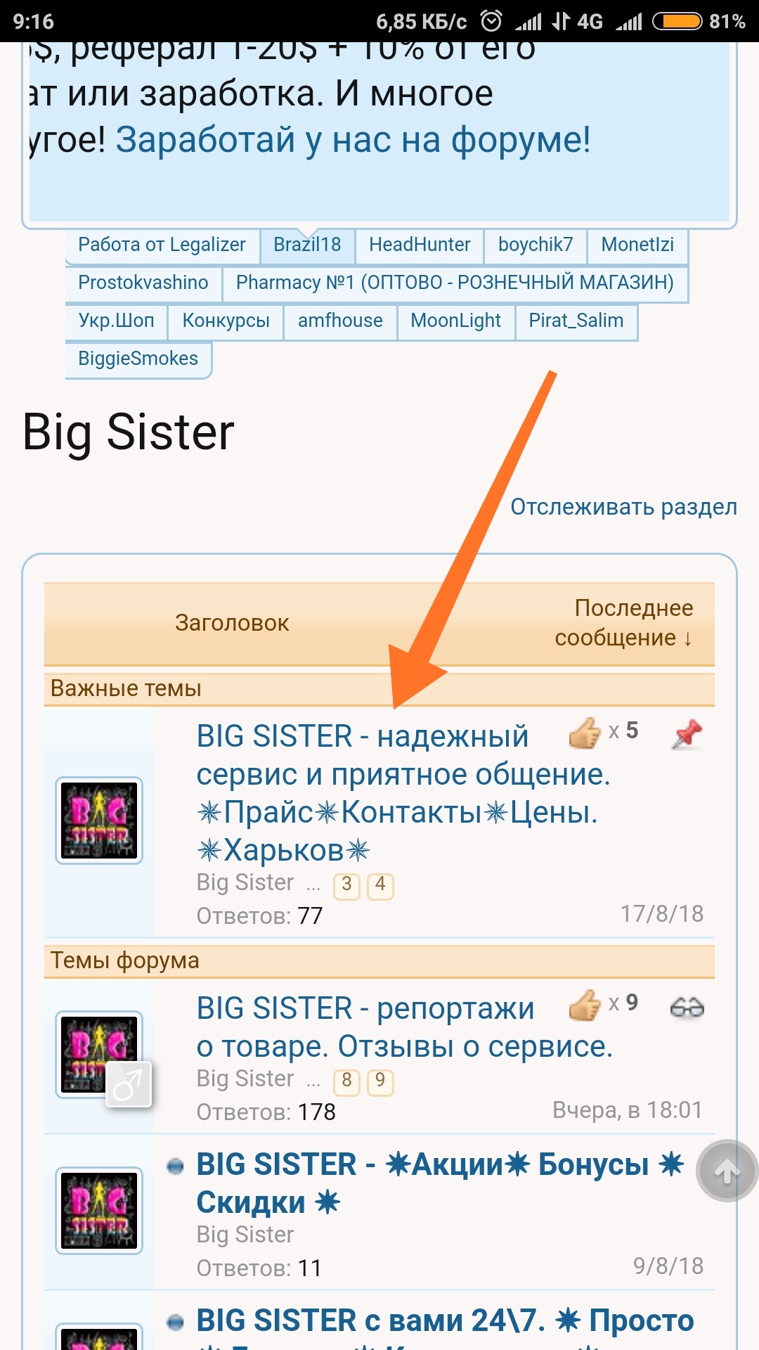Click the red pushpin pinned-topic icon
This screenshot has height=1350, width=759.
[x=687, y=735]
